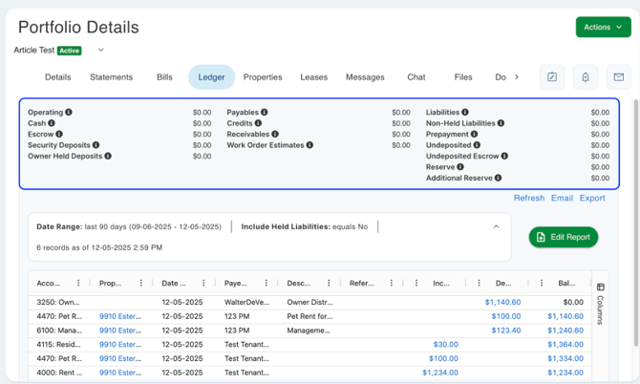Open the Reference column options menu
Screen dimensions: 640x384
coord(391,283)
